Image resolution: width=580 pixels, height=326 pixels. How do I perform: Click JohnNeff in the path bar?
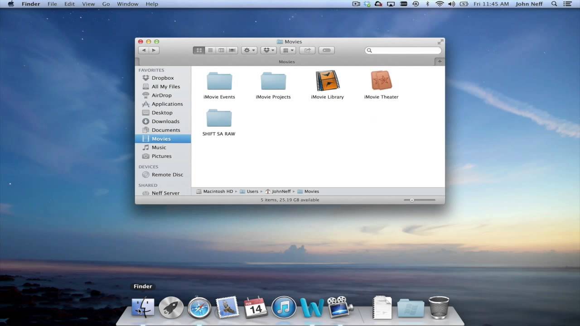click(x=278, y=192)
